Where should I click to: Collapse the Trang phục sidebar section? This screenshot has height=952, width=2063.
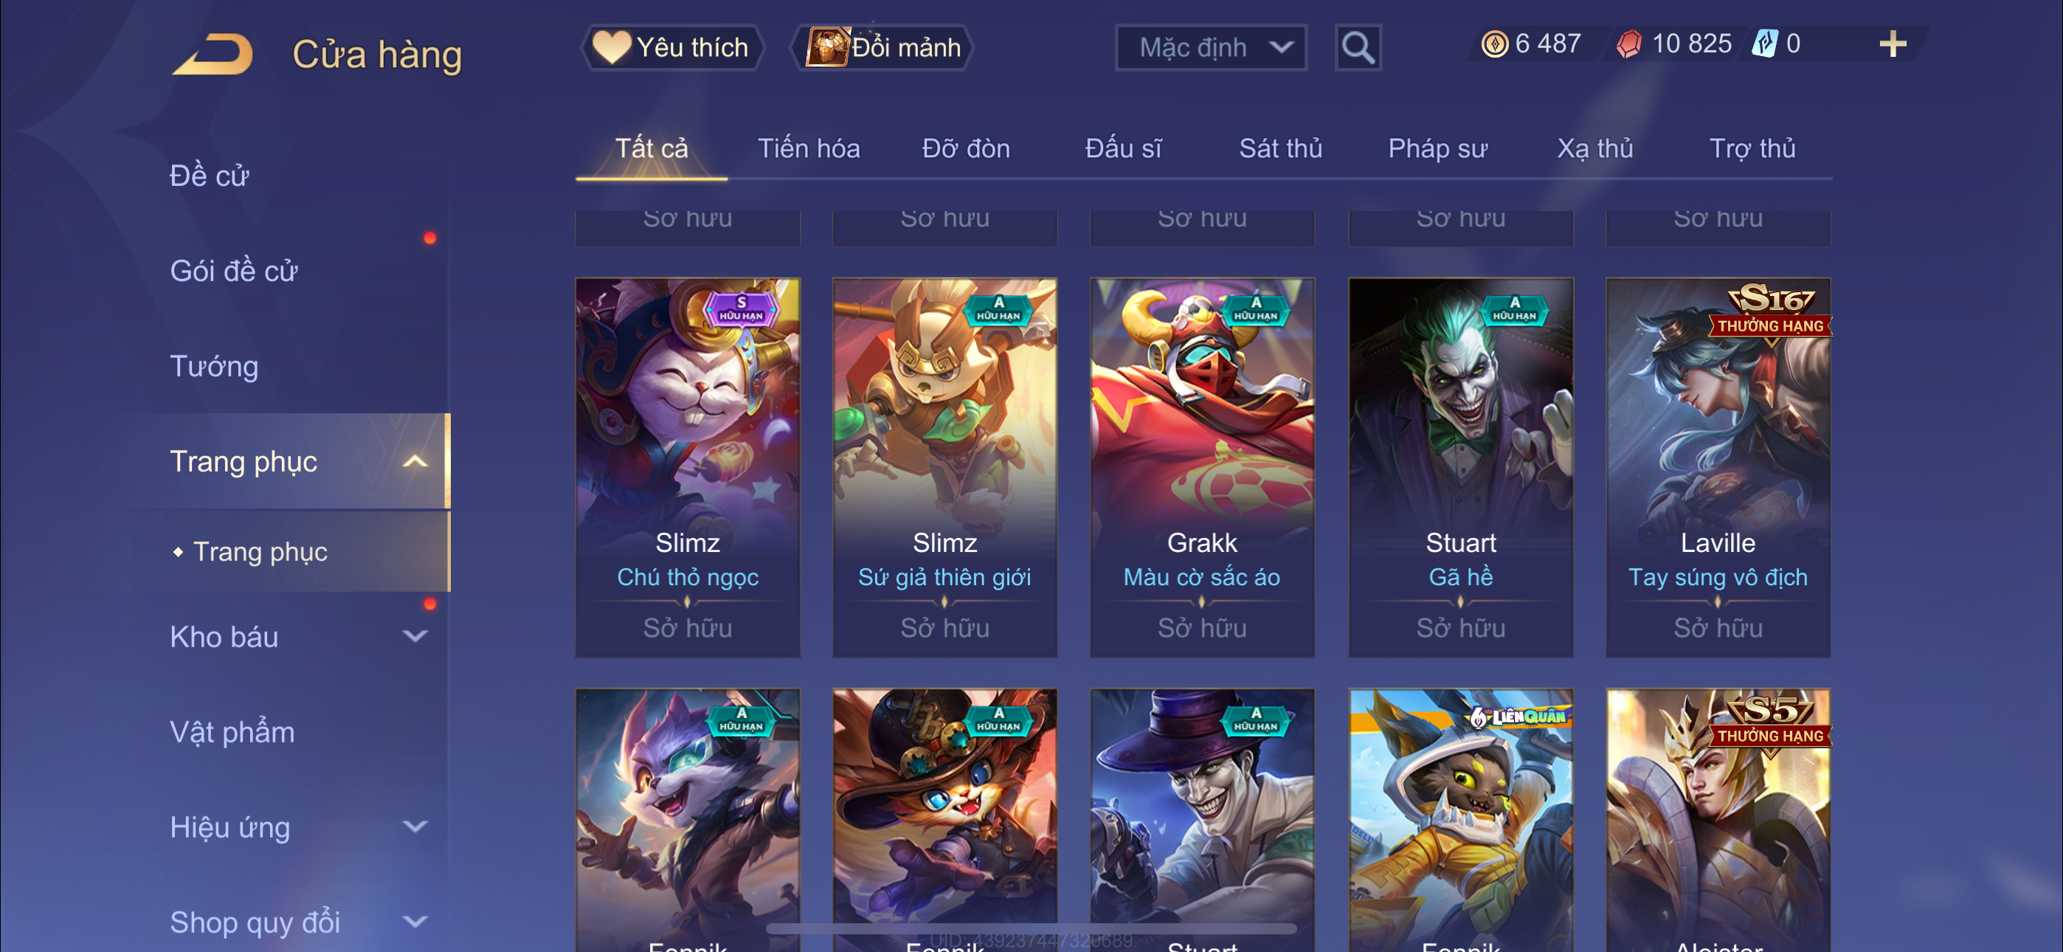[415, 461]
